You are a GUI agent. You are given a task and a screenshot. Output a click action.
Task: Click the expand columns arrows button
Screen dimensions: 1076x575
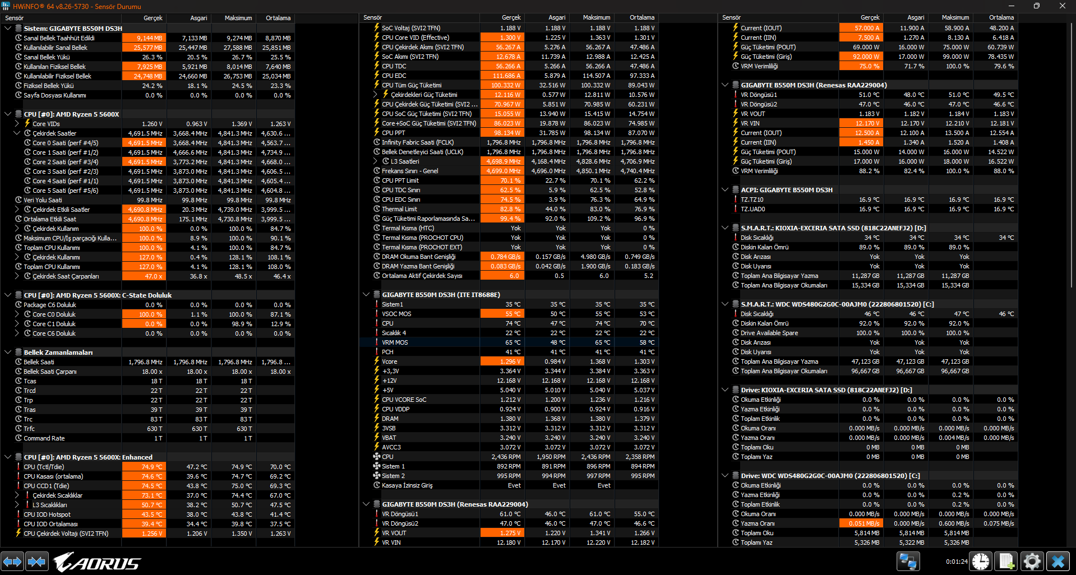tap(12, 561)
